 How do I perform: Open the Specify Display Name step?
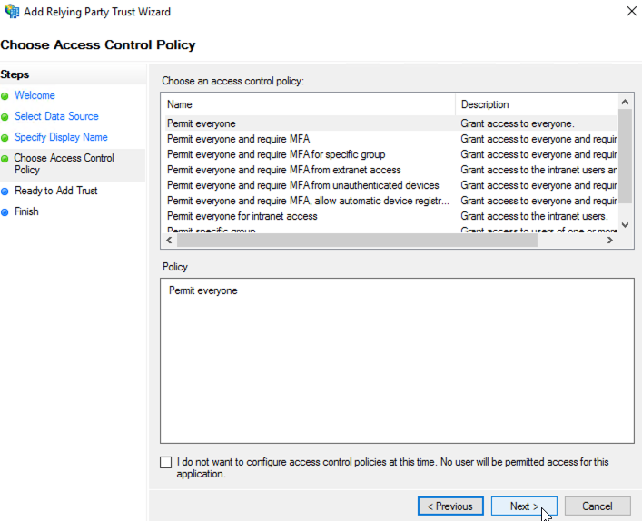(61, 137)
